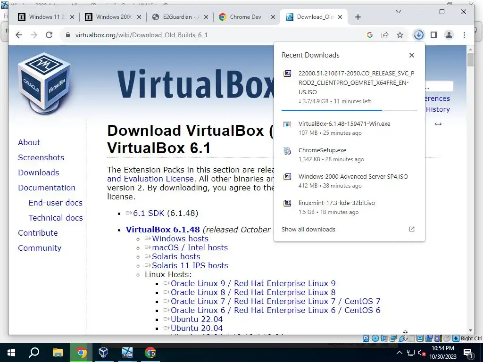
Task: Close the Chrome Dev tab
Action: click(x=273, y=17)
